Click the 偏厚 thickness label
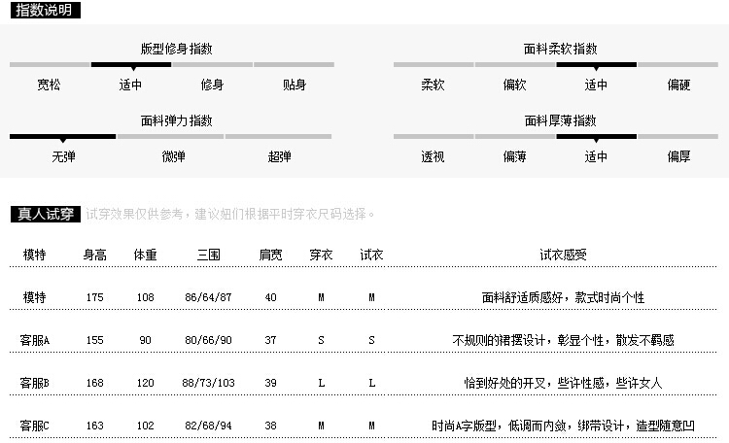The height and width of the screenshot is (443, 729). (x=678, y=156)
